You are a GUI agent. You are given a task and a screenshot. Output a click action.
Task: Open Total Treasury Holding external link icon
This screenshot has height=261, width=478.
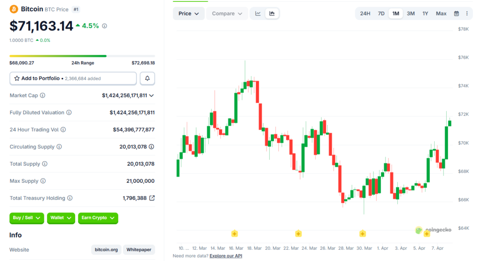152,198
